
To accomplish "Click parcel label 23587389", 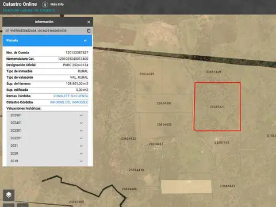I will coord(76,202).
